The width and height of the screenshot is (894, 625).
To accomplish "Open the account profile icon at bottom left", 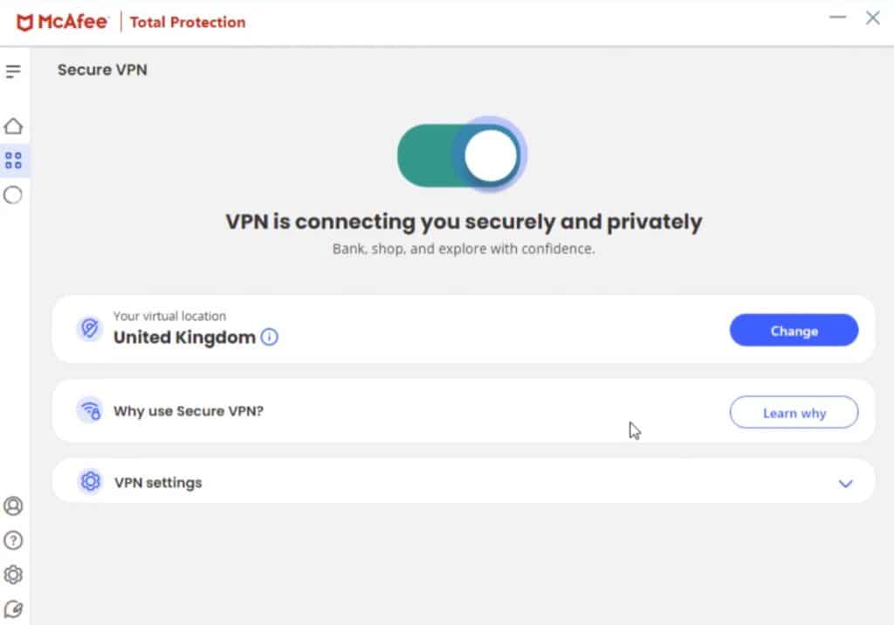I will point(13,507).
